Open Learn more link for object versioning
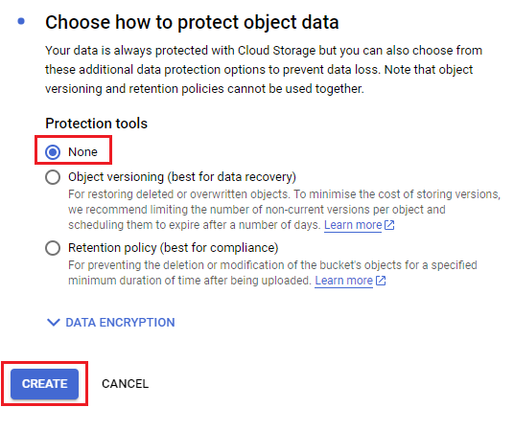The height and width of the screenshot is (430, 514). tap(353, 225)
